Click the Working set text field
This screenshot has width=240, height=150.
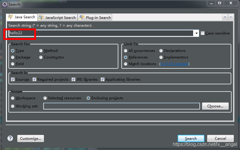(122, 106)
